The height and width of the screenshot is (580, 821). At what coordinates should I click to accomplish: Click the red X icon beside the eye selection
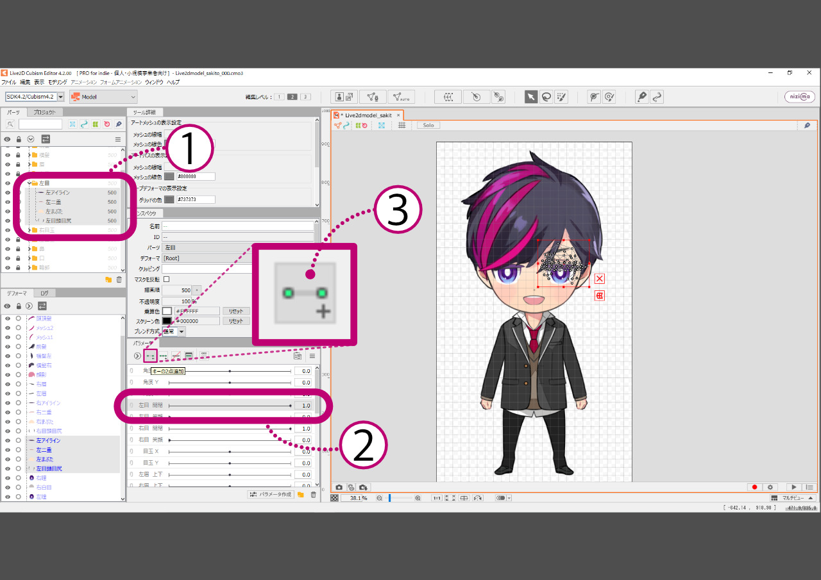(599, 278)
